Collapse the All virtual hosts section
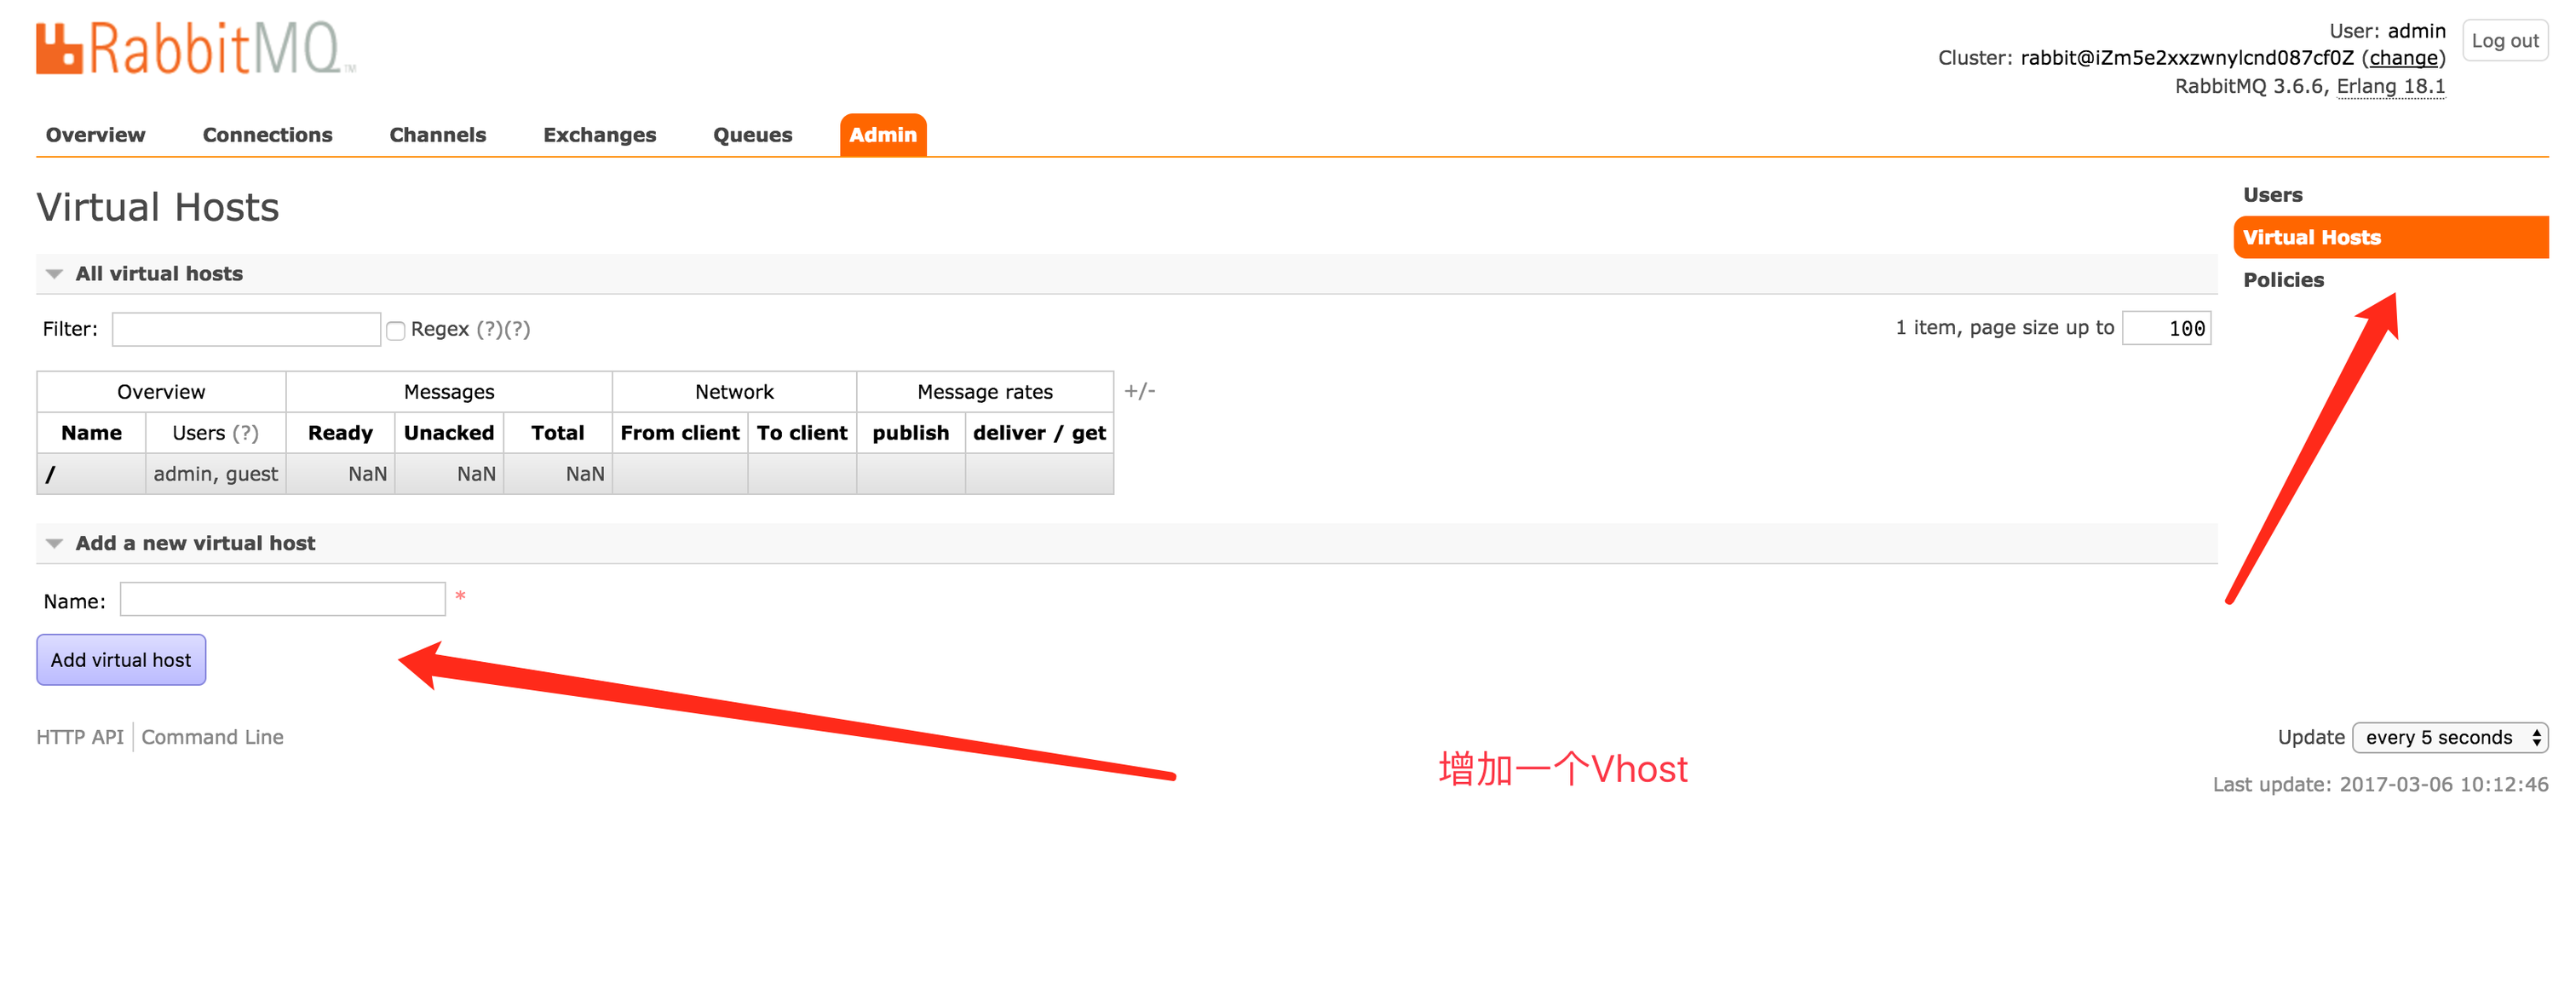Viewport: 2576px width, 1001px height. point(158,274)
